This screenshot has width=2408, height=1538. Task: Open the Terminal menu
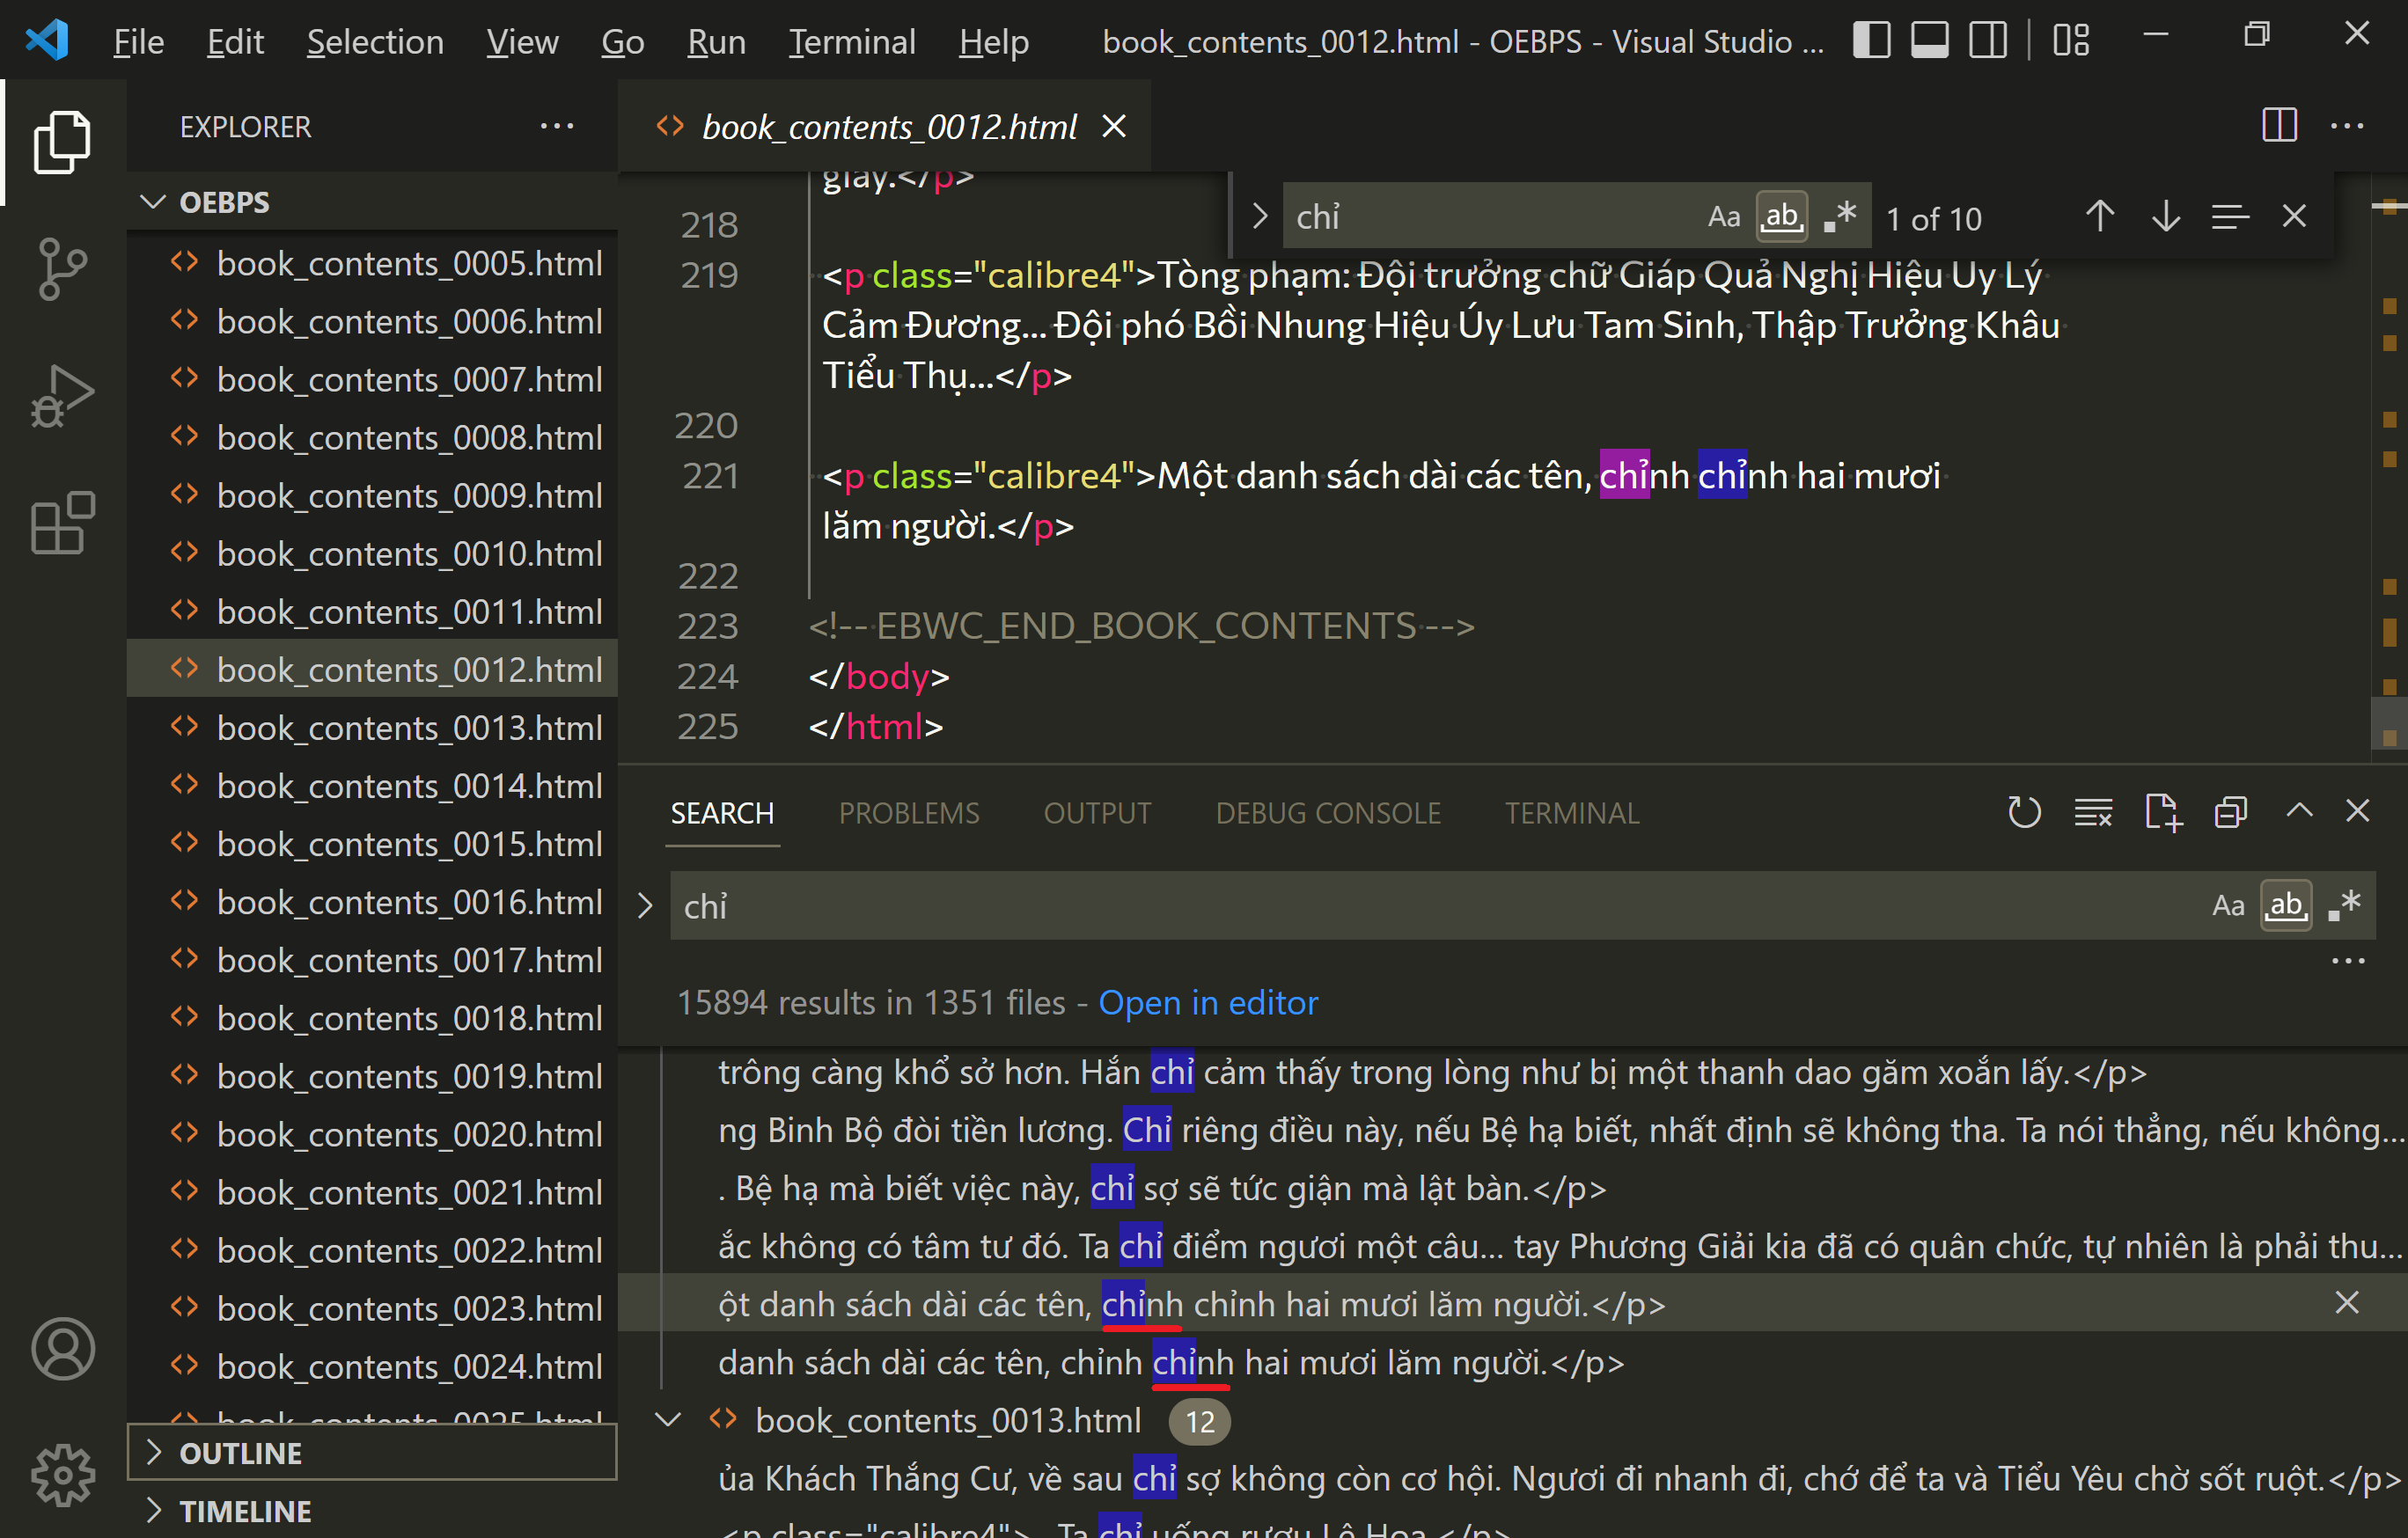pyautogui.click(x=851, y=41)
